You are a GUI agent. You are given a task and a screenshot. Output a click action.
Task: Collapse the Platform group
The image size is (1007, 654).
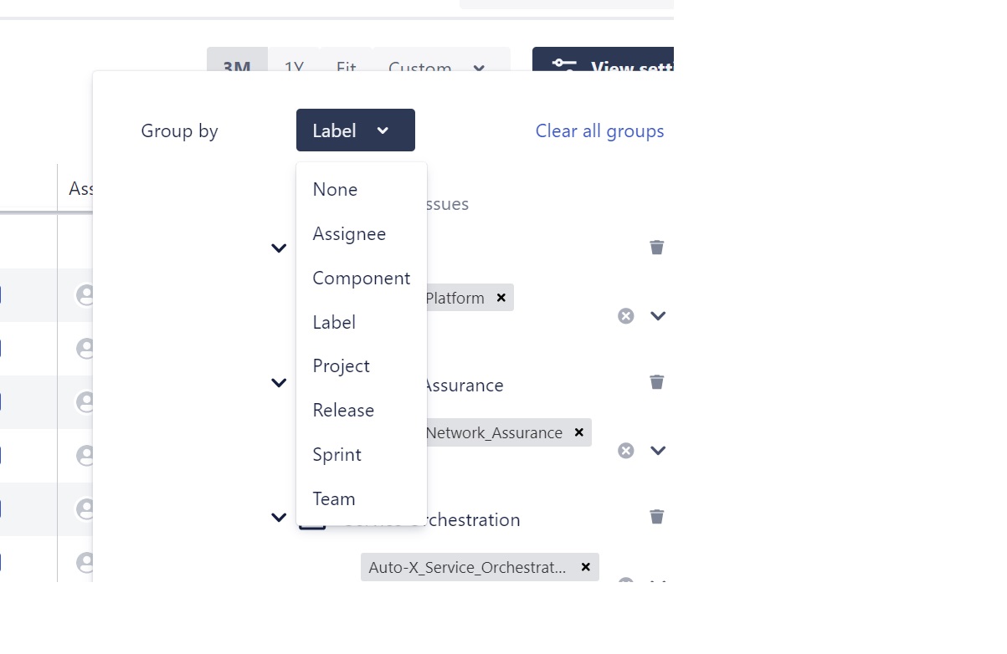[279, 248]
